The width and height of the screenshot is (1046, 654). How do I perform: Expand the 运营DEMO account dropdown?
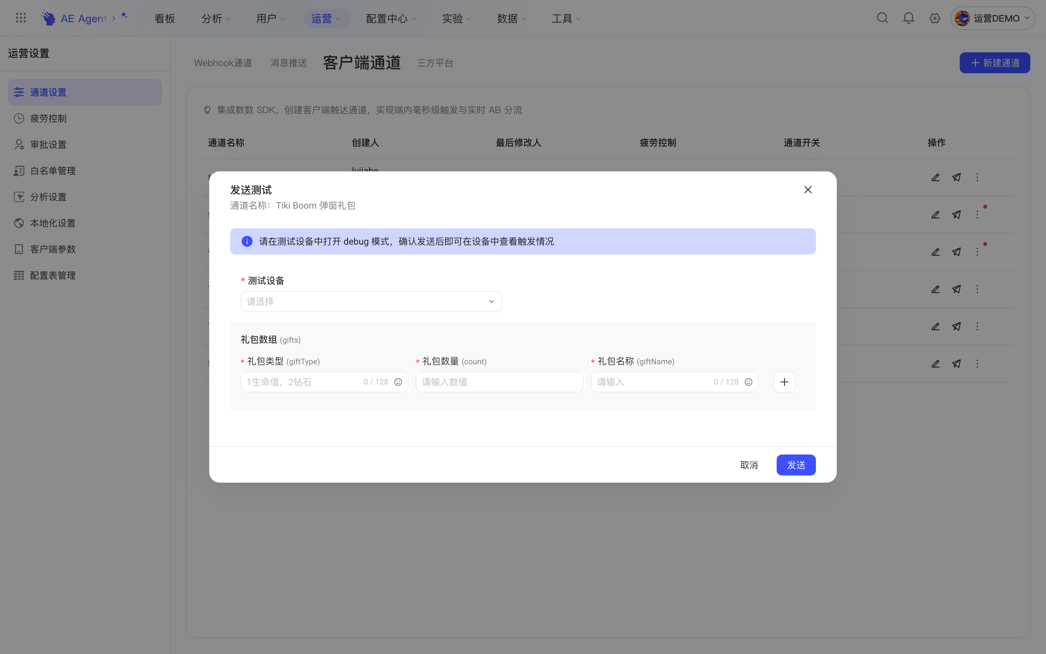click(992, 18)
